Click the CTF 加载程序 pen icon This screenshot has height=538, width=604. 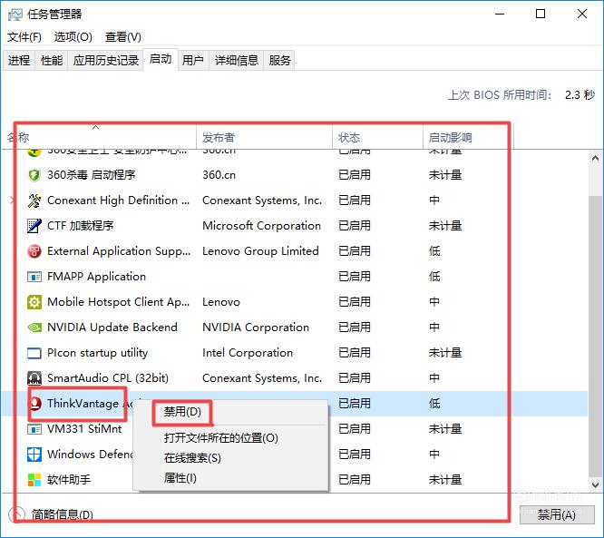(x=34, y=226)
